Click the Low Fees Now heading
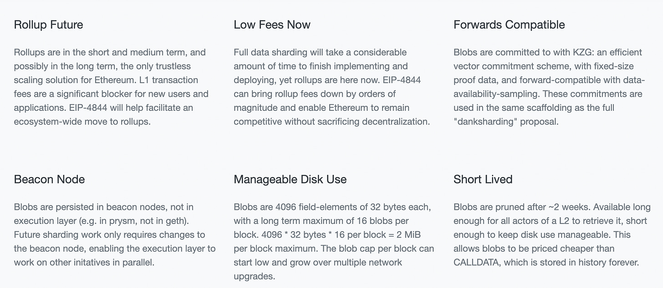663x288 pixels. click(x=272, y=25)
